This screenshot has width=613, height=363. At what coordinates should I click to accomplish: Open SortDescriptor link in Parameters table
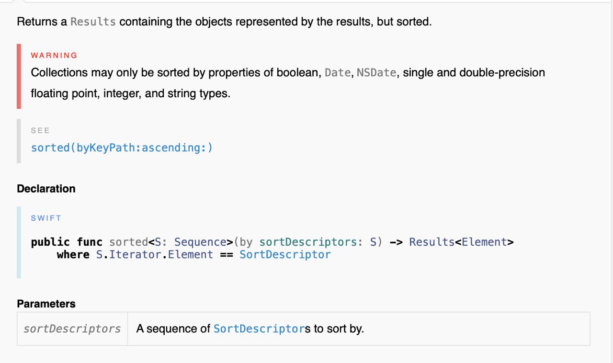259,329
